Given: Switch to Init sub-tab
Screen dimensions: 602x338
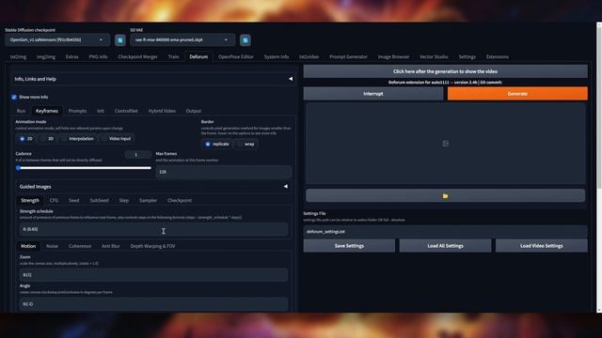Looking at the screenshot, I should pyautogui.click(x=101, y=111).
